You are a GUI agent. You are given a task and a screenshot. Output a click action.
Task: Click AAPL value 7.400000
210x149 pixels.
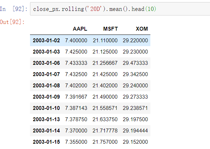pyautogui.click(x=76, y=41)
